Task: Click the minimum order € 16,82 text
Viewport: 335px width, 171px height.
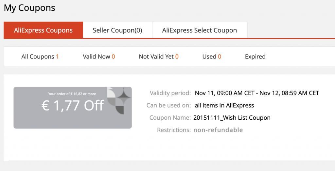Action: pyautogui.click(x=72, y=94)
